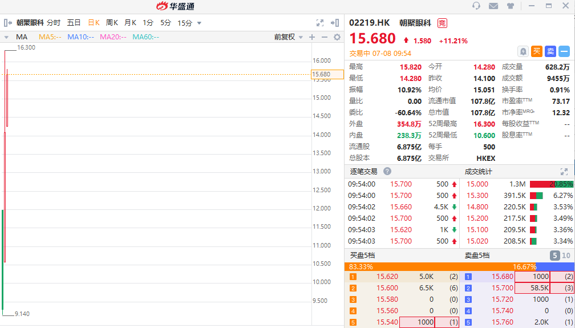
Task: Click the price alert bell icon
Action: [523, 51]
